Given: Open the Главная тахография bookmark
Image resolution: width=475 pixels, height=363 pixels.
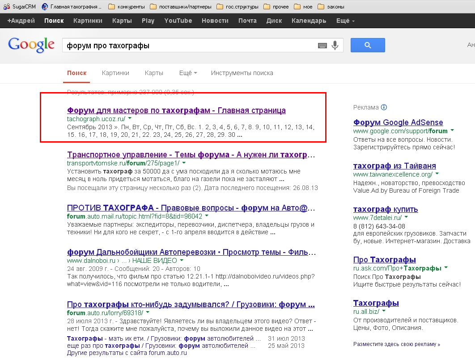Looking at the screenshot, I should 72,7.
